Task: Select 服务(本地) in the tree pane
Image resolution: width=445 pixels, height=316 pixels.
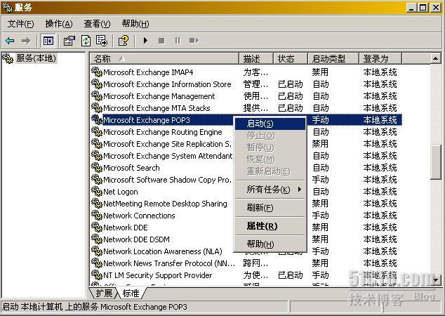Action: (x=36, y=58)
